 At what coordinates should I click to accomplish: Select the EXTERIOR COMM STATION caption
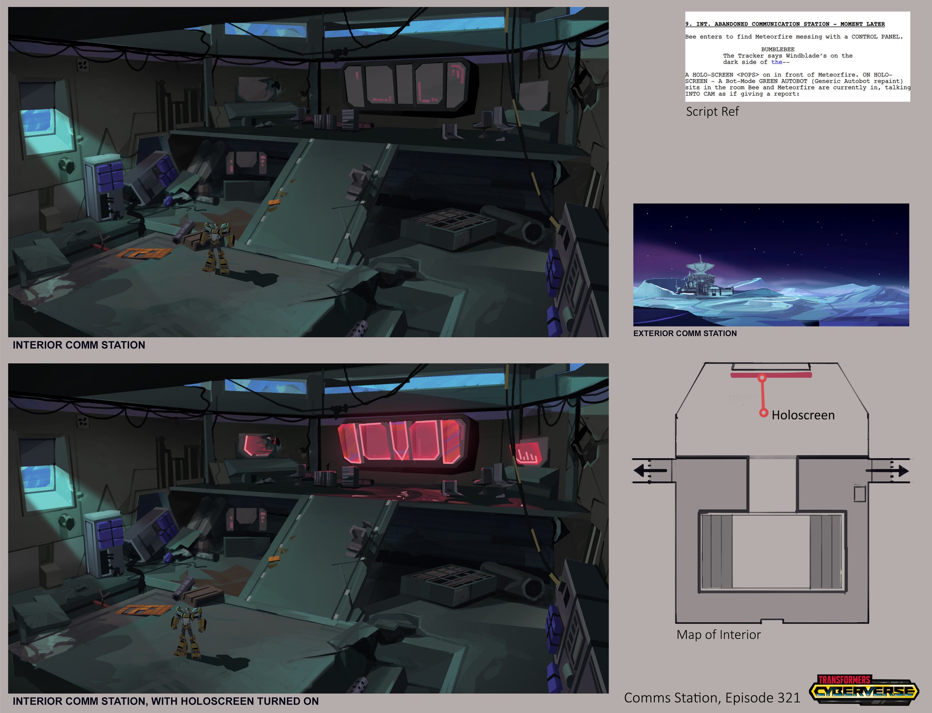(685, 334)
